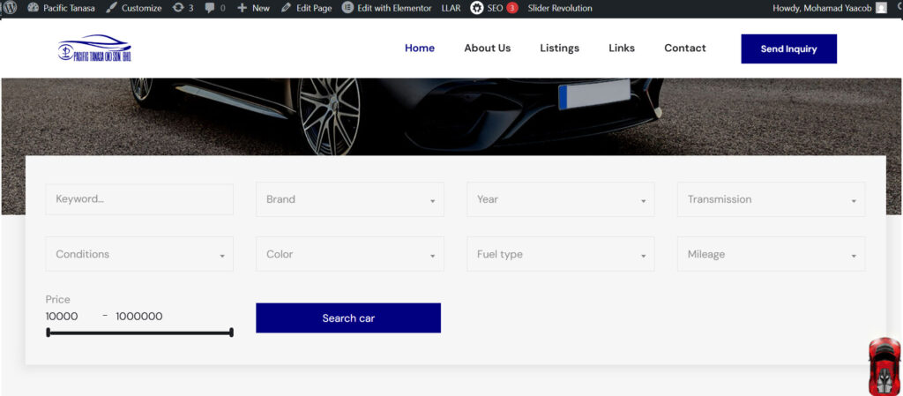Click the right handle of Price slider
This screenshot has width=903, height=396.
coord(231,332)
